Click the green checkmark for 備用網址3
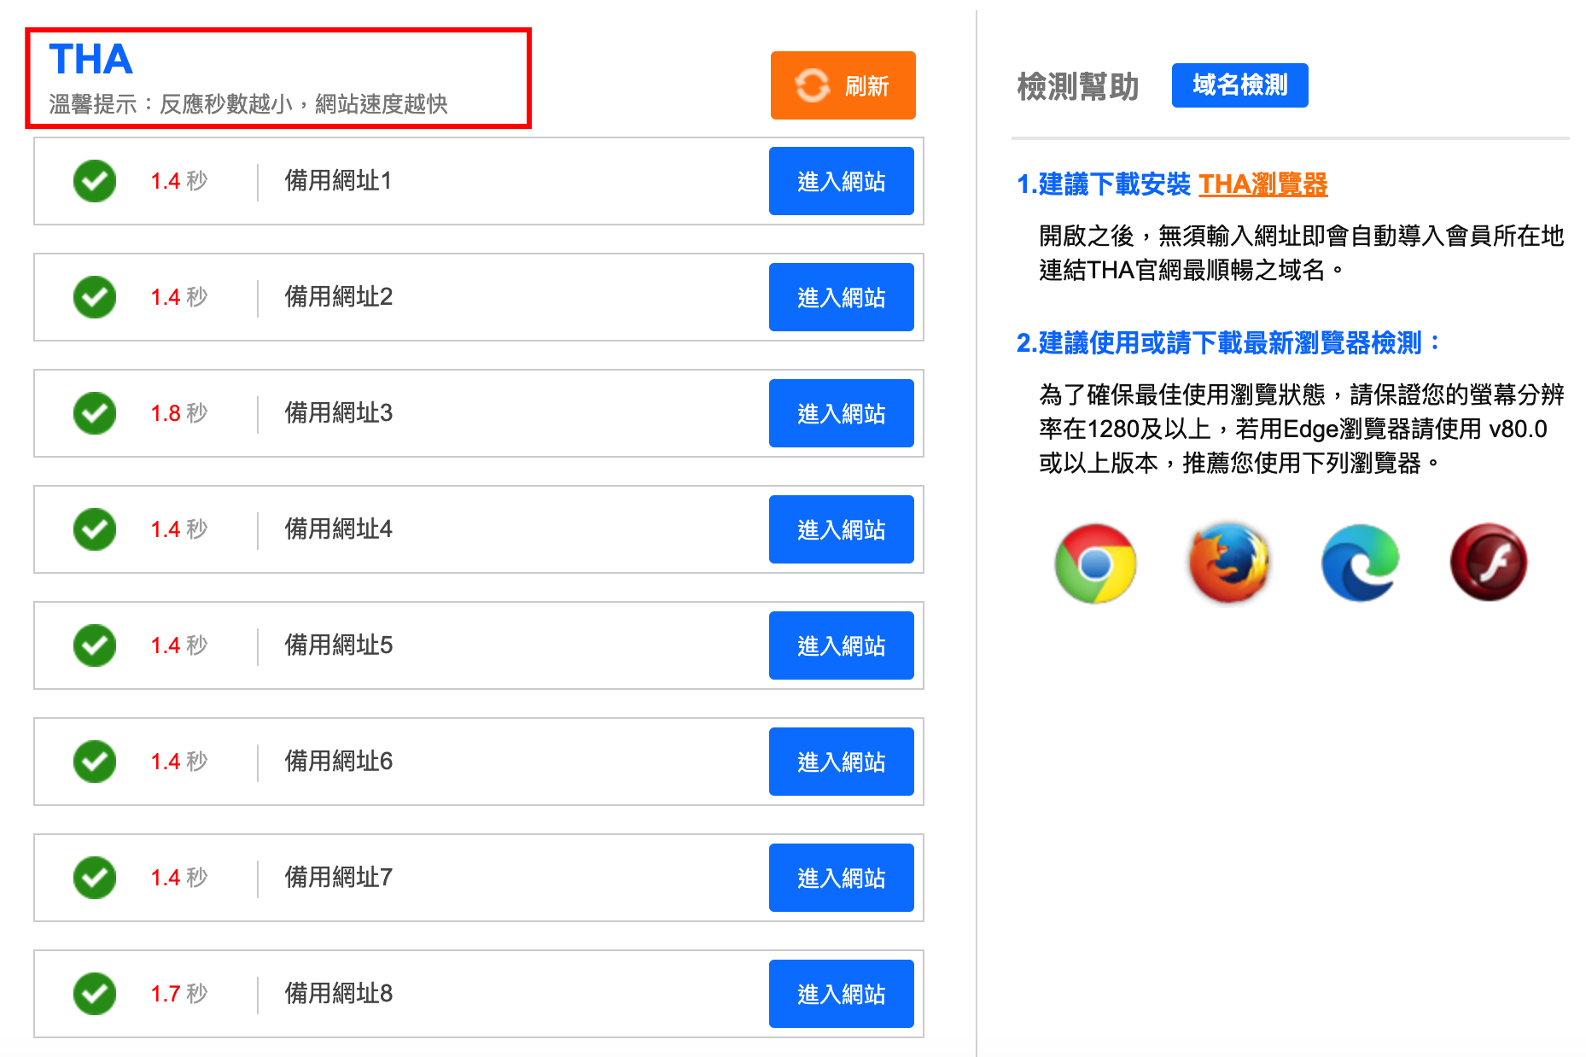The height and width of the screenshot is (1057, 1586). 95,413
